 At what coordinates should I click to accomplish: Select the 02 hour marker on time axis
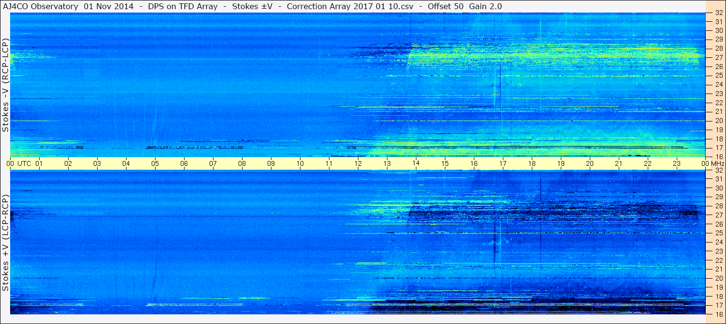coord(68,163)
